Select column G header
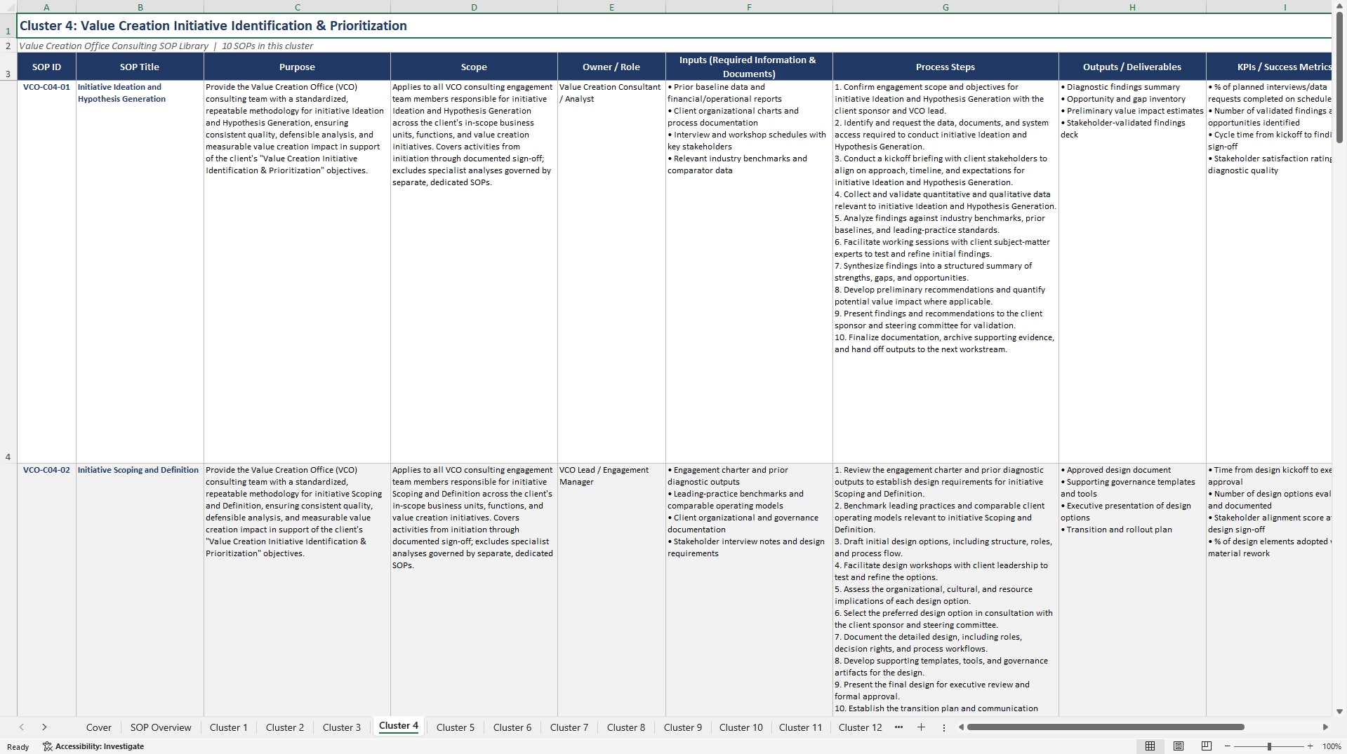1347x754 pixels. point(945,7)
